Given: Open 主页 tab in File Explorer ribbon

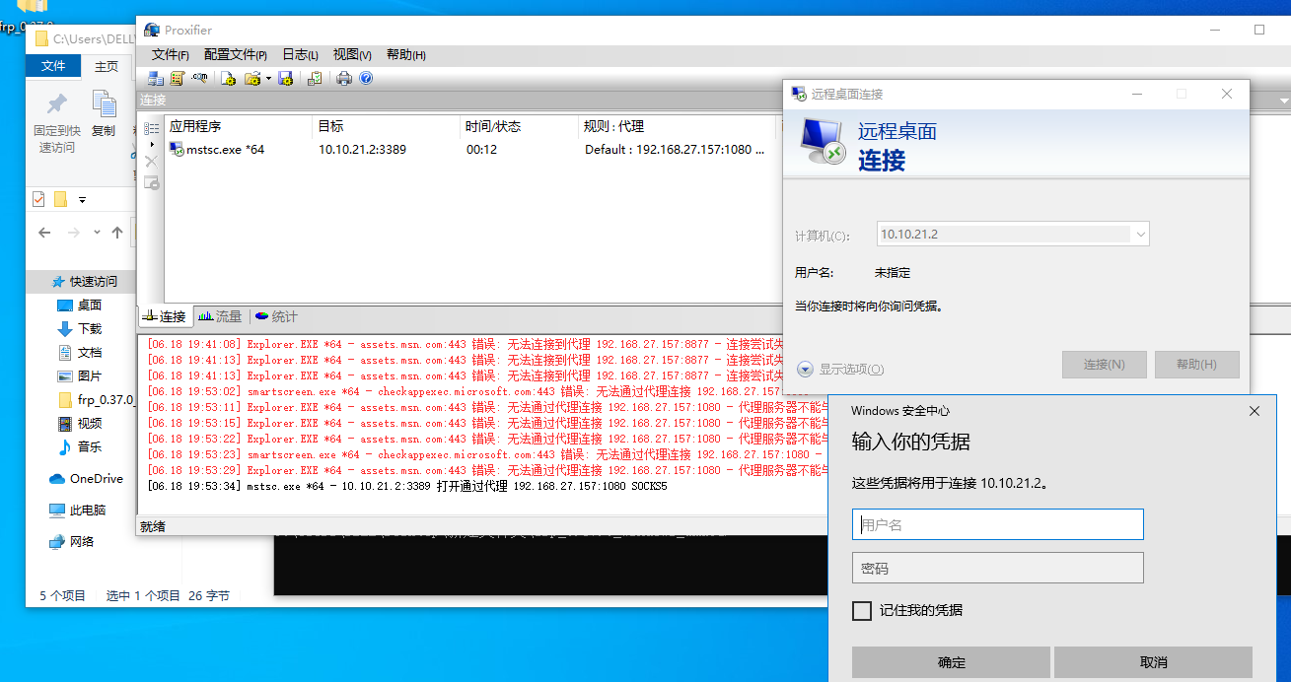Looking at the screenshot, I should coord(107,66).
